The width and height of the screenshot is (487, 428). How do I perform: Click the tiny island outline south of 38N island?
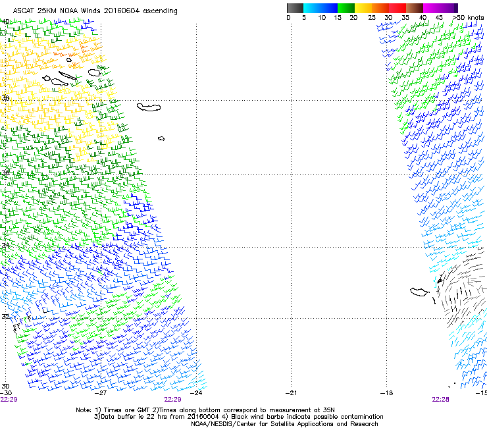161,139
